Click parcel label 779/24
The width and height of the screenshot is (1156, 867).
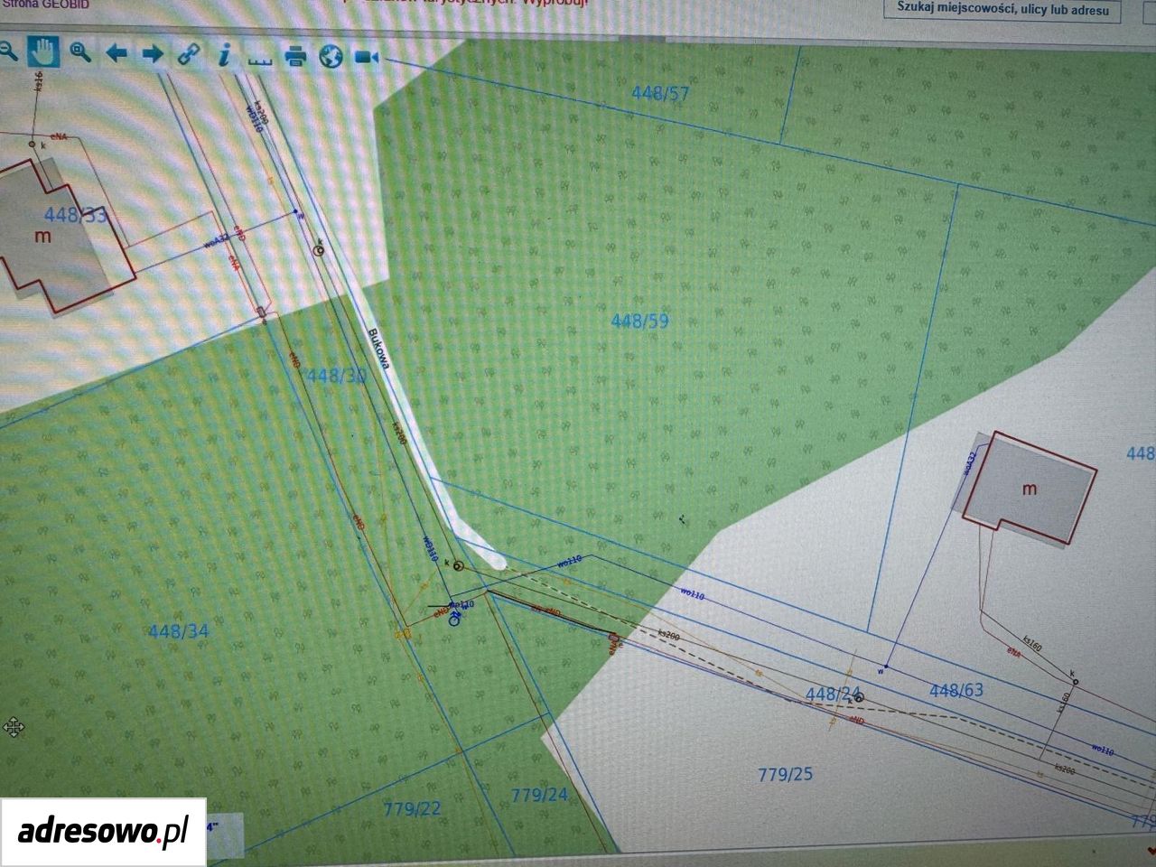pos(539,796)
